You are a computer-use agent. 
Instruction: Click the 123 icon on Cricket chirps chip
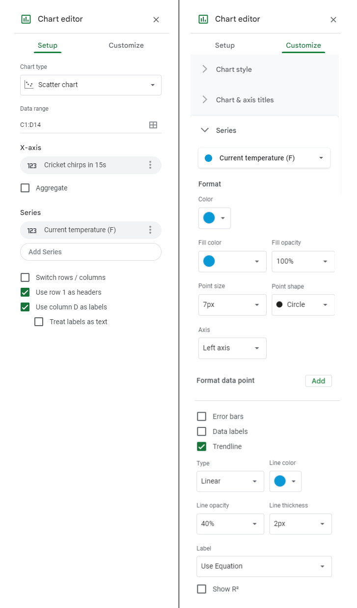tap(32, 165)
